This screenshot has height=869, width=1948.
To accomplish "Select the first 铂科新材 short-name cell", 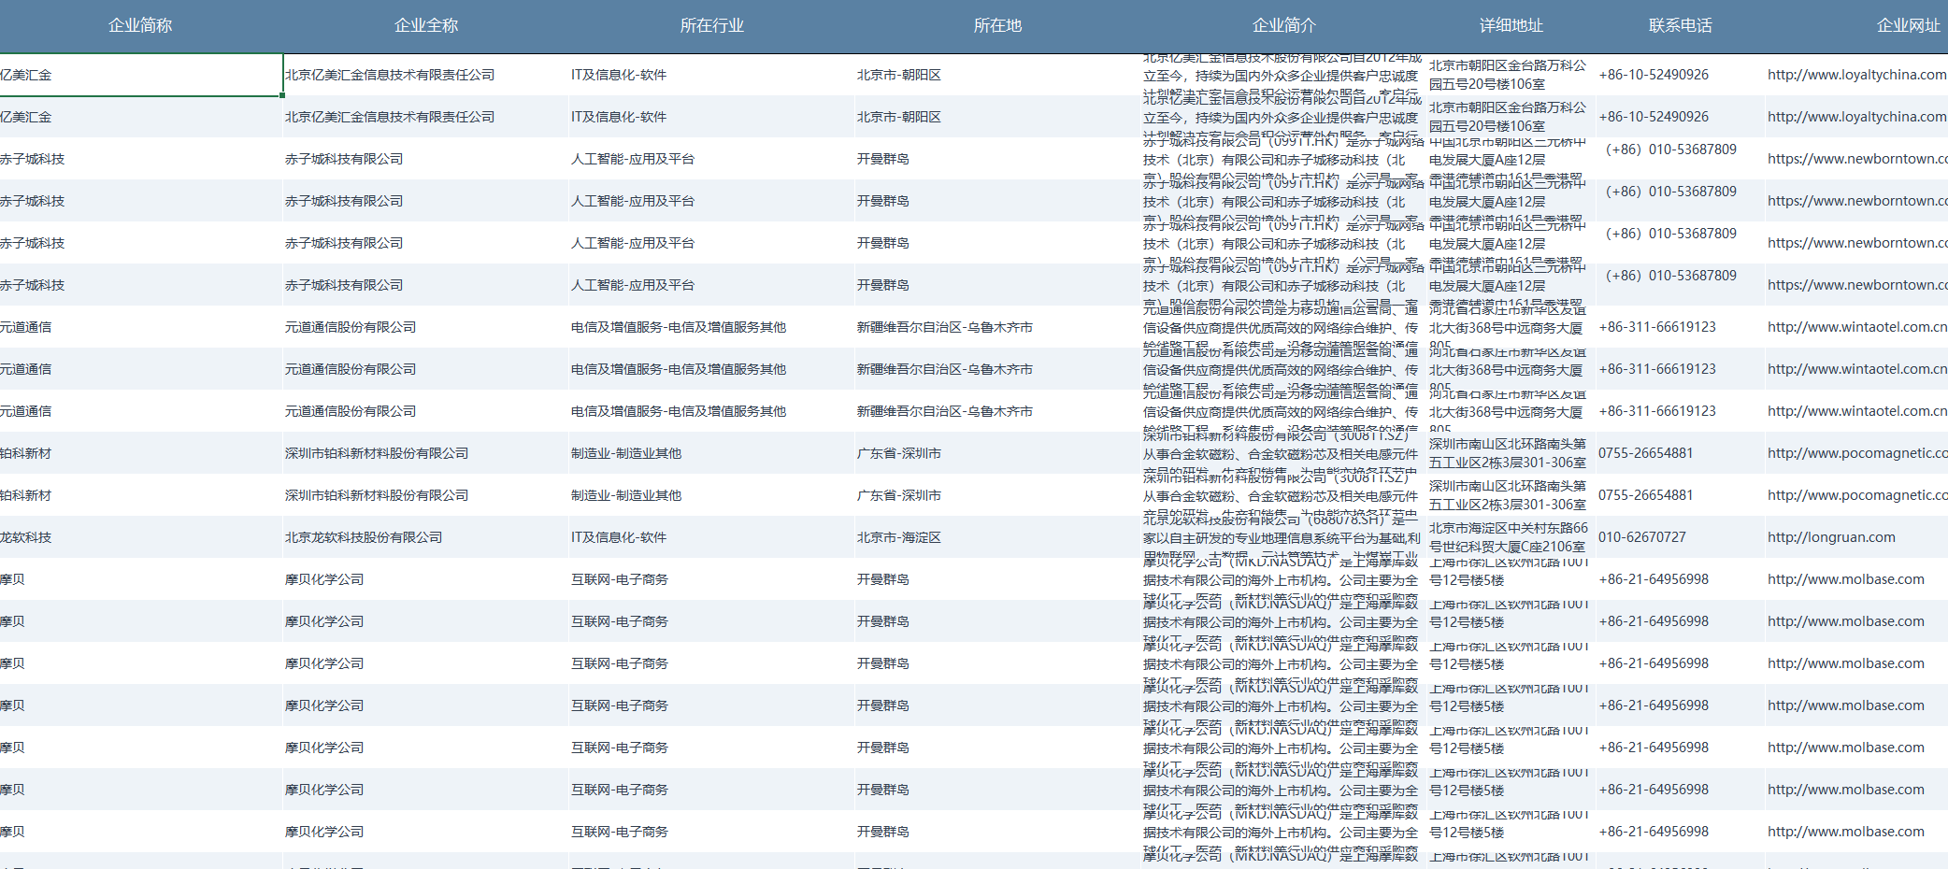I will 141,453.
